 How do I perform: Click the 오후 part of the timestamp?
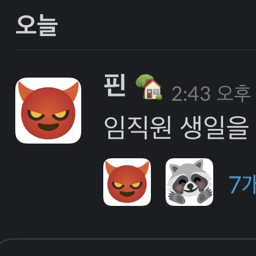(x=233, y=93)
